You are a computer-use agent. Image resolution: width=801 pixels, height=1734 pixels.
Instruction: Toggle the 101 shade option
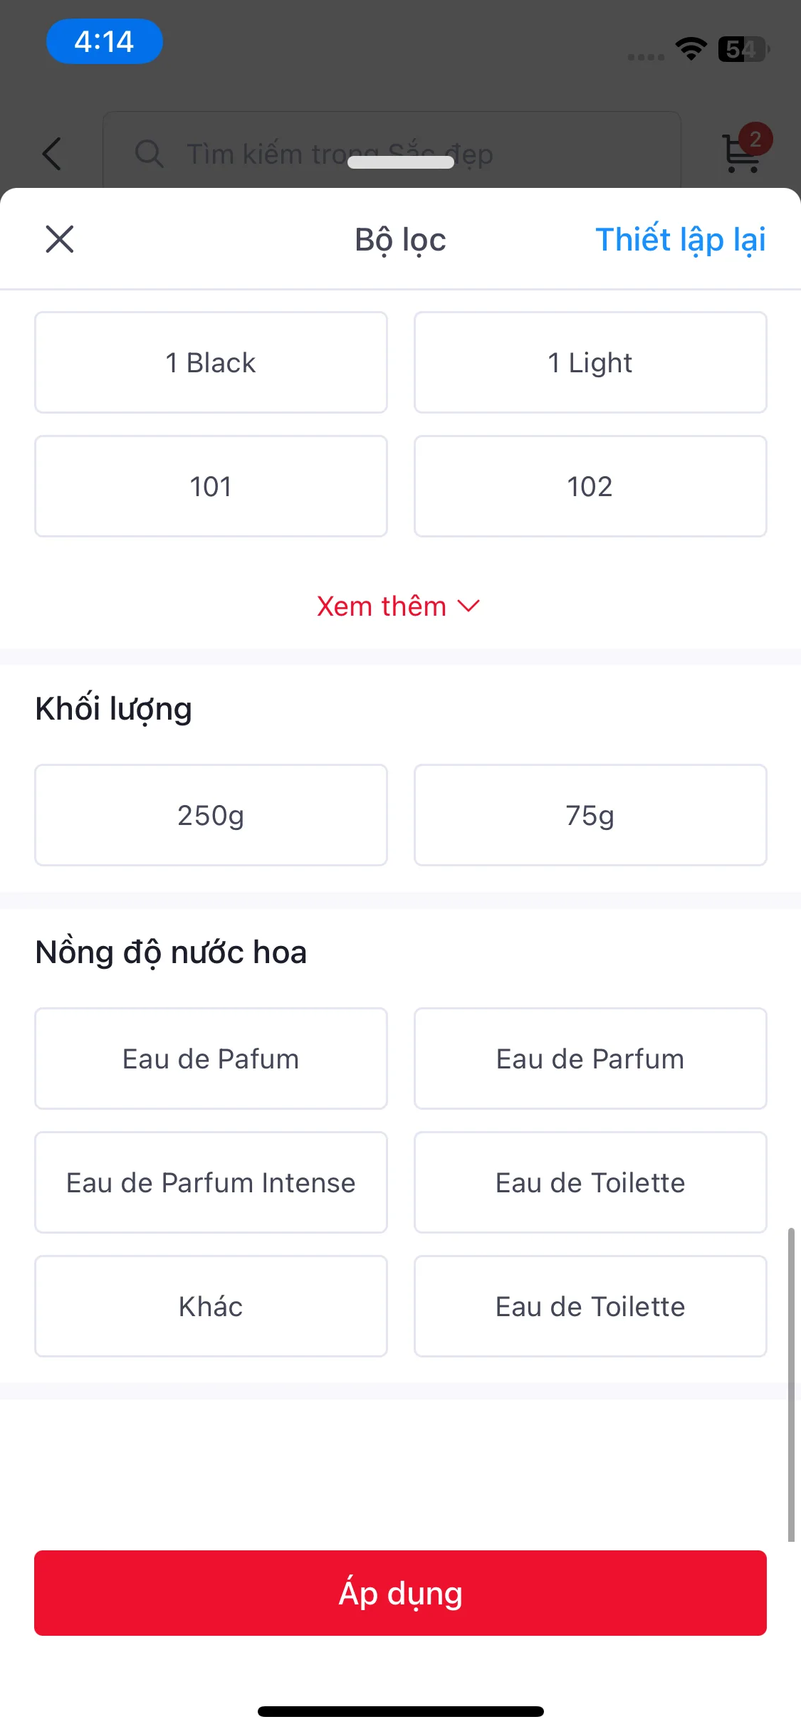pyautogui.click(x=211, y=486)
